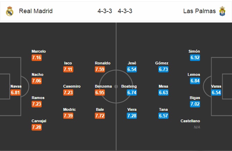
Task: Click Navas's 6.81 goalkeeper rating
Action: pyautogui.click(x=15, y=92)
